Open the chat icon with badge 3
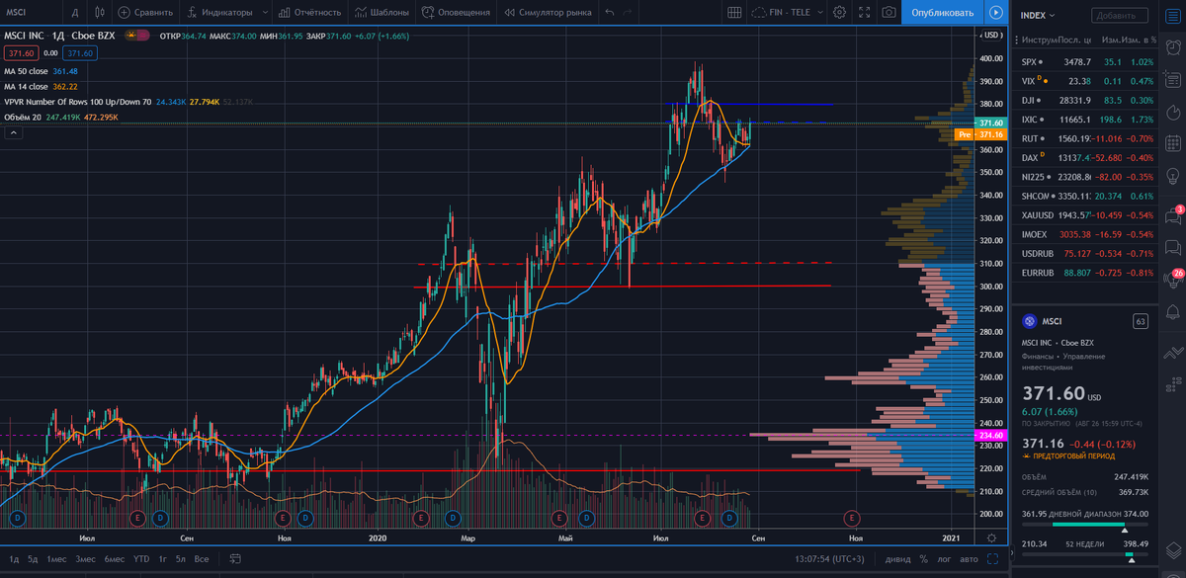Image resolution: width=1186 pixels, height=578 pixels. click(x=1175, y=216)
